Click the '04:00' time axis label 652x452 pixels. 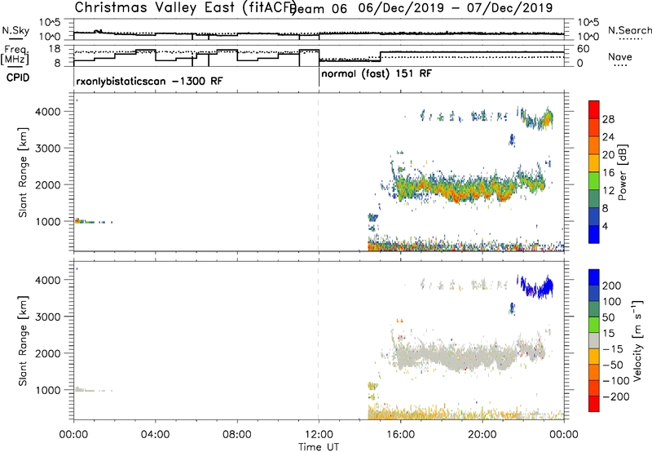point(155,435)
